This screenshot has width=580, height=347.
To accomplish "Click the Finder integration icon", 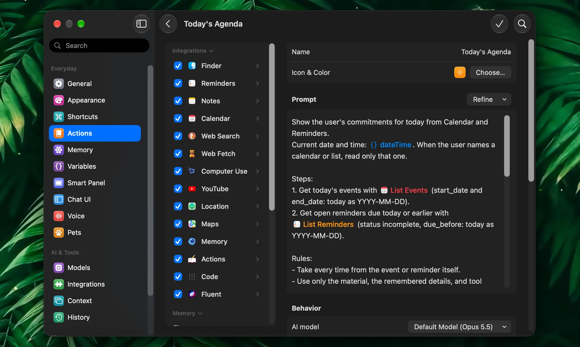I will click(x=192, y=66).
